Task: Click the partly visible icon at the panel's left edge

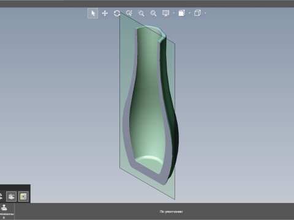Action: [x=1, y=197]
